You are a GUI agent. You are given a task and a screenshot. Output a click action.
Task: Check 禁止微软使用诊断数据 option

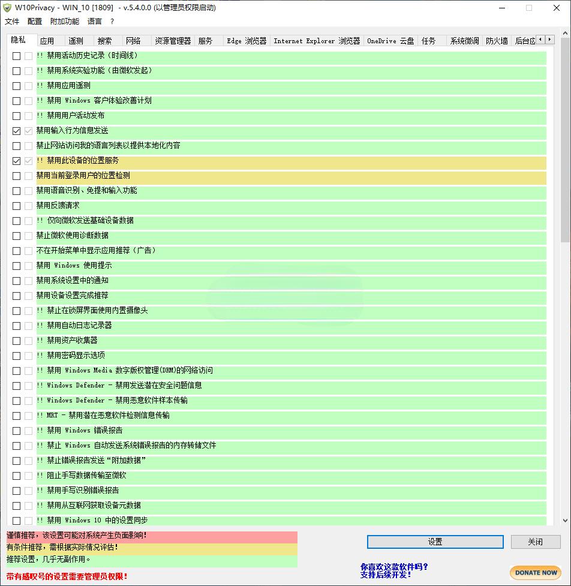[16, 236]
